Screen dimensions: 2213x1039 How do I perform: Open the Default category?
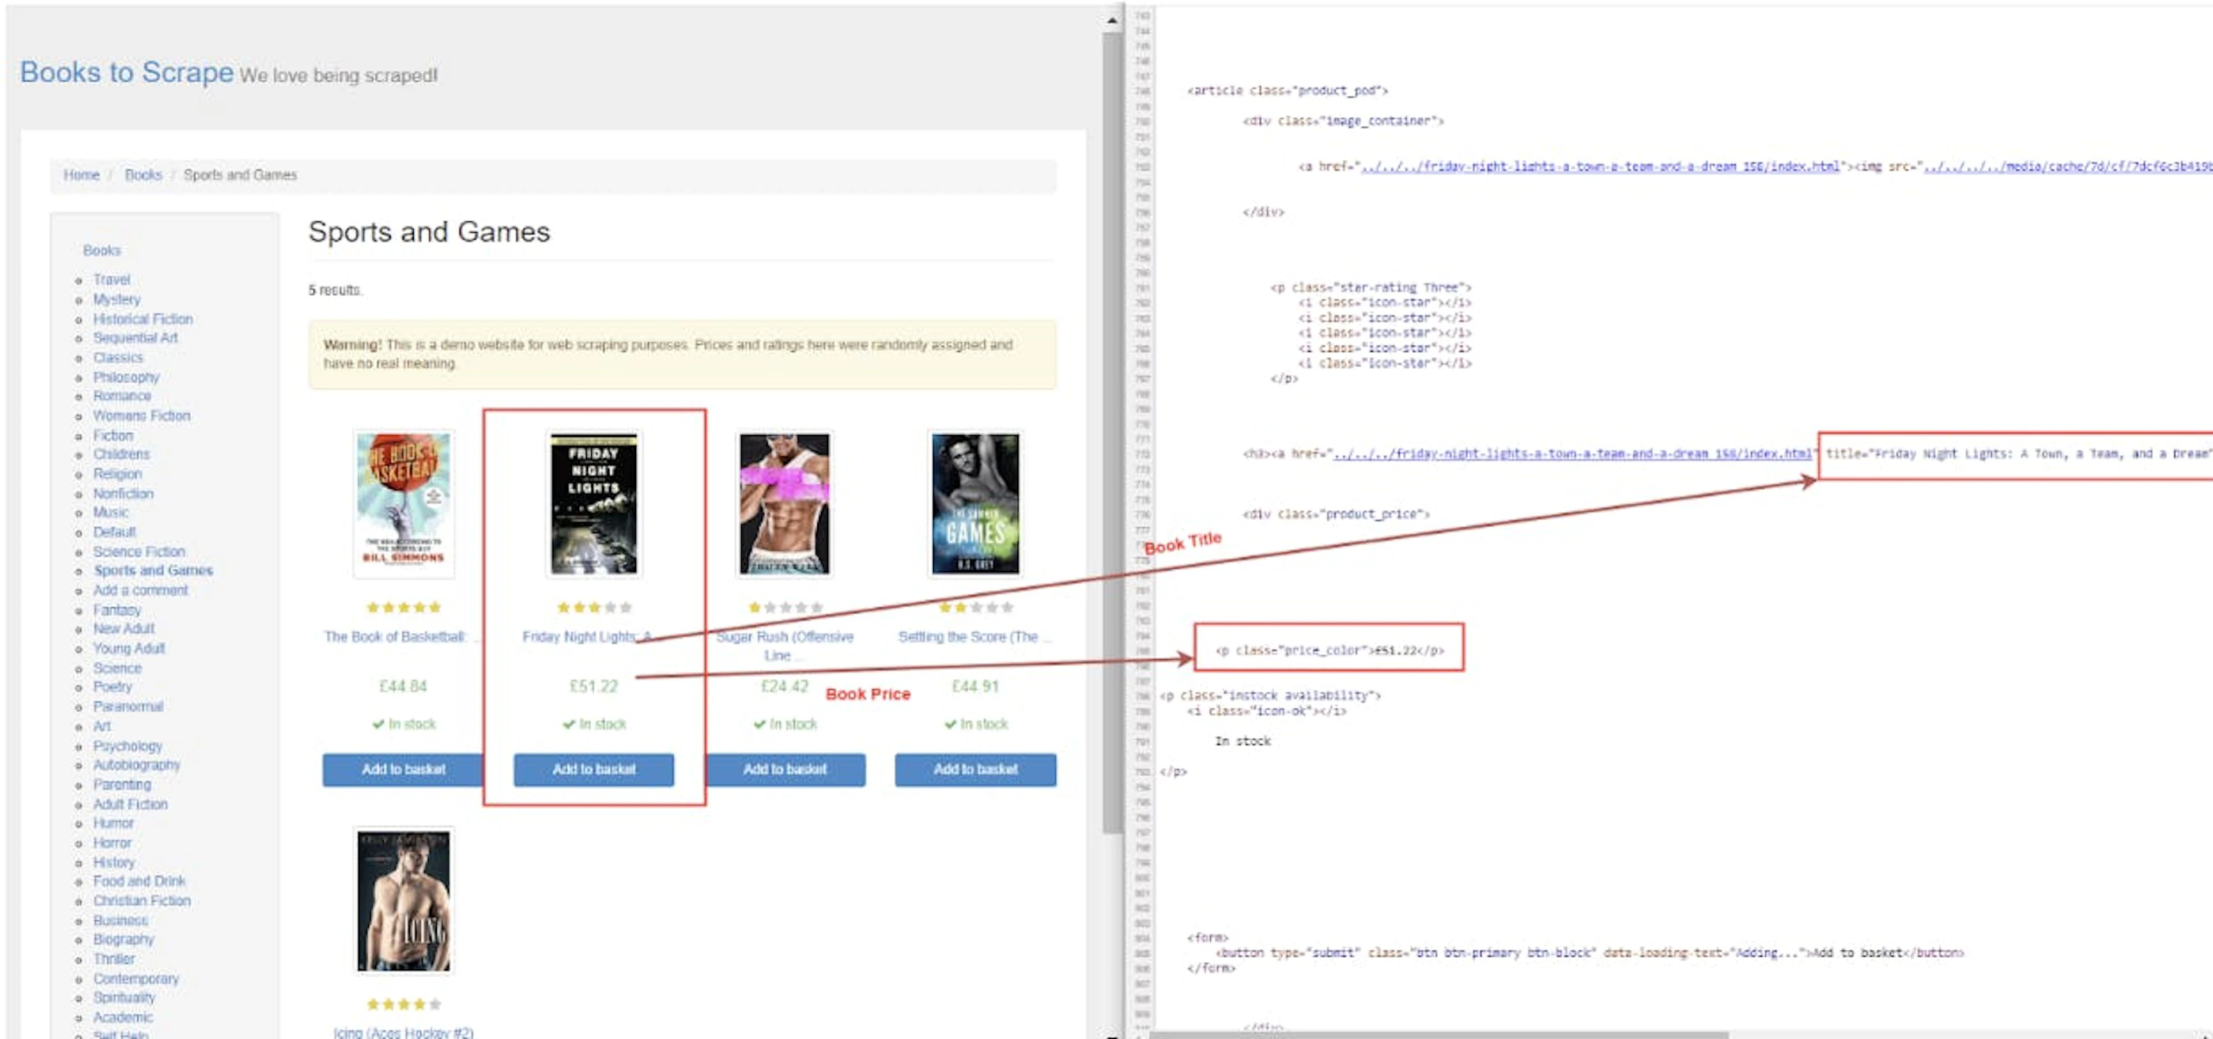(114, 533)
